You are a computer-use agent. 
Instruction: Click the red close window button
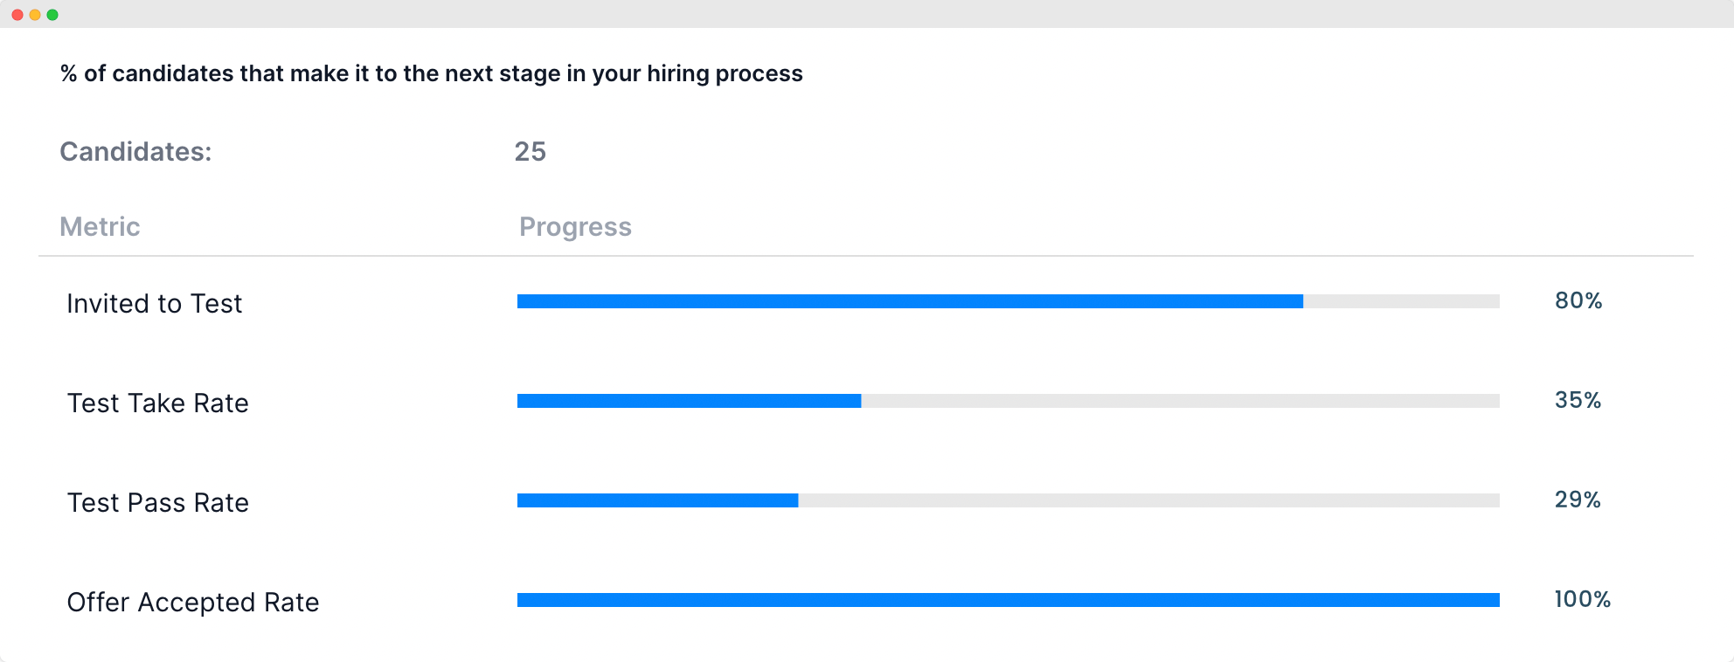click(x=17, y=15)
